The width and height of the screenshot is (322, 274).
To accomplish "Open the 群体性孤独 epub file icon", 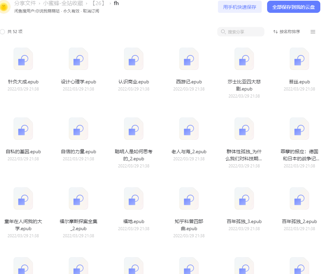I will tap(244, 129).
